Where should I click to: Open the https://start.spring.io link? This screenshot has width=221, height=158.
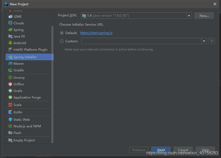click(x=96, y=33)
